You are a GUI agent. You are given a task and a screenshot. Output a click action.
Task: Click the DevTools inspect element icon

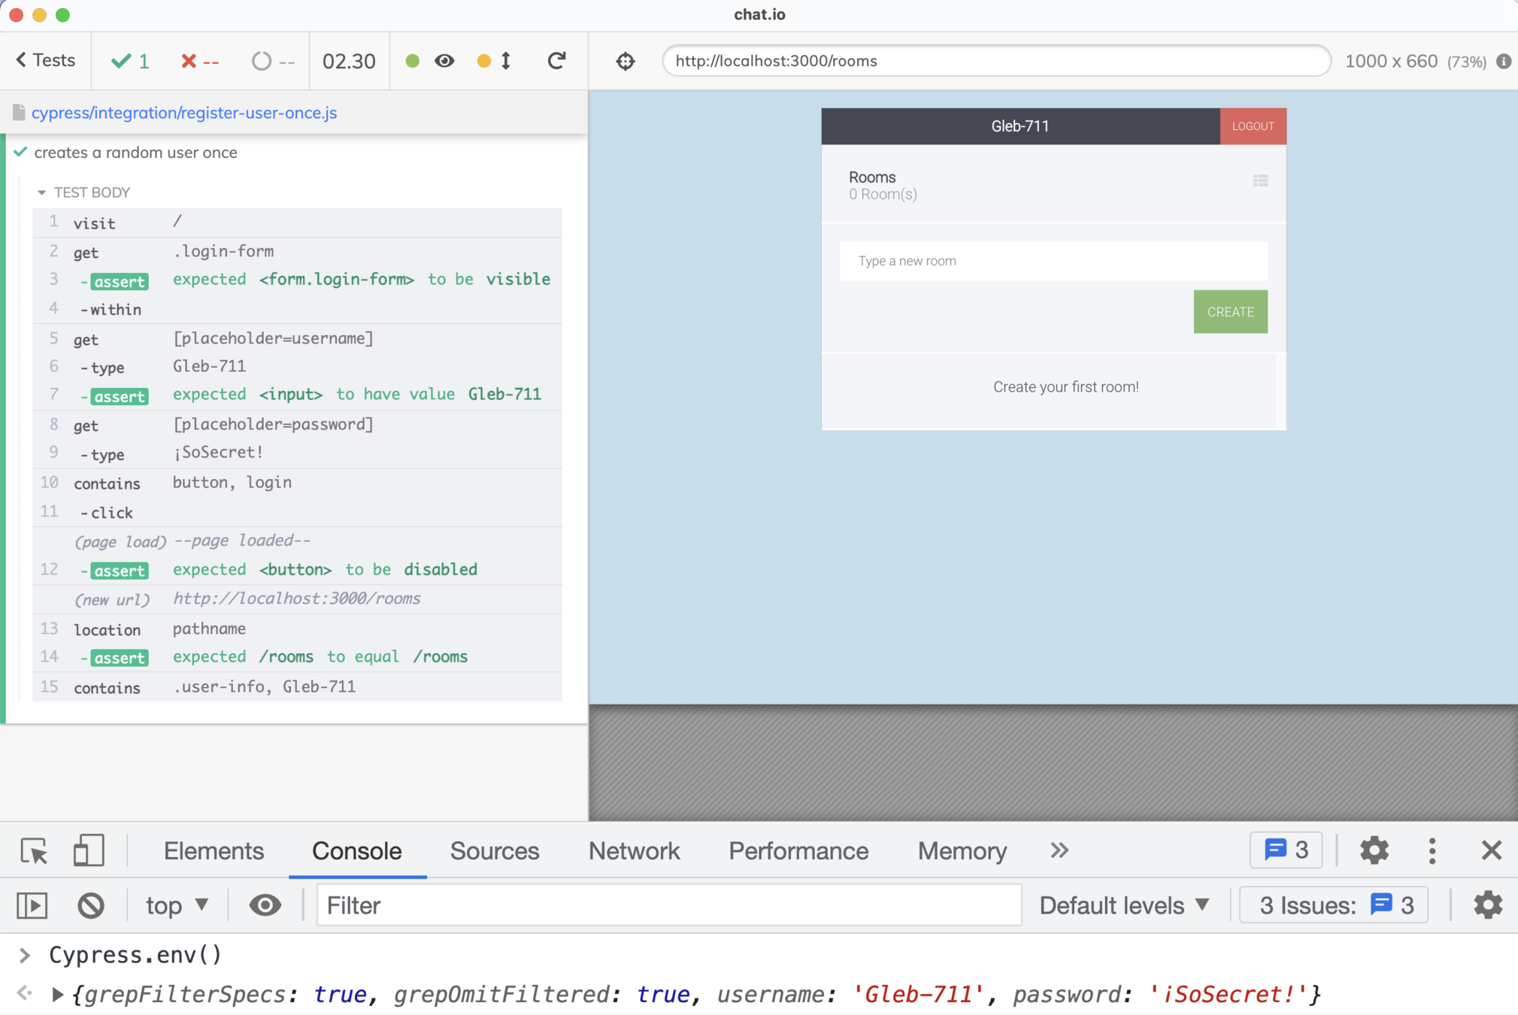(x=34, y=850)
